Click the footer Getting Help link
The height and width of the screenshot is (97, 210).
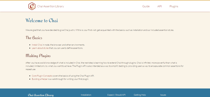click(140, 95)
